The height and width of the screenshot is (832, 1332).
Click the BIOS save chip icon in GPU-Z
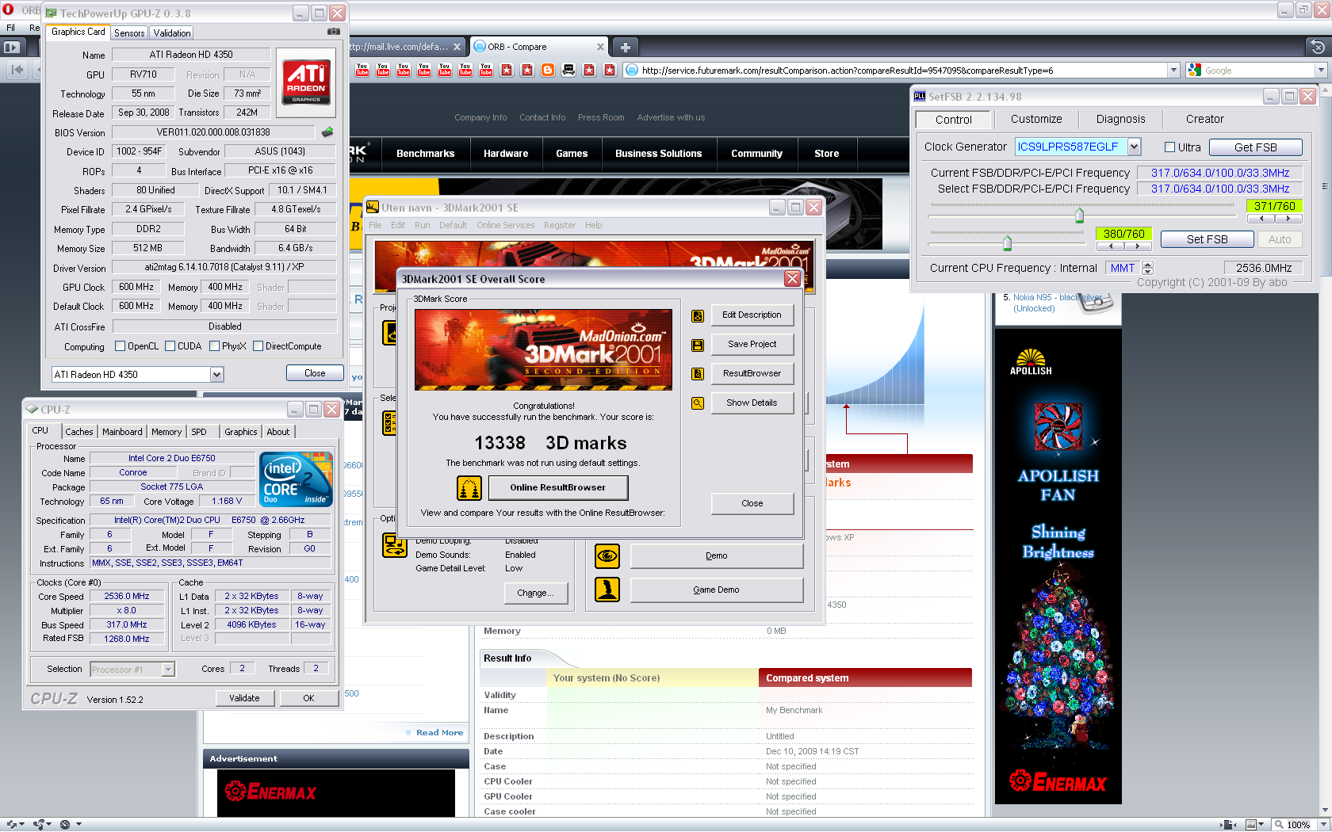(327, 132)
